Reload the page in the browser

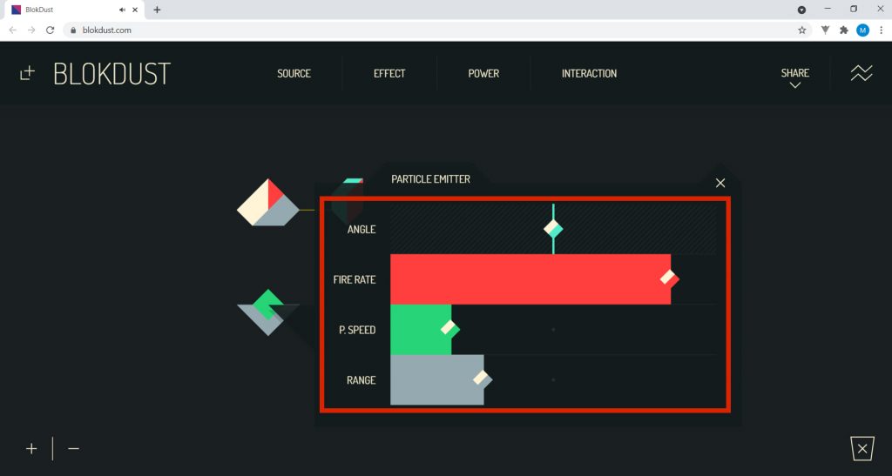tap(50, 30)
